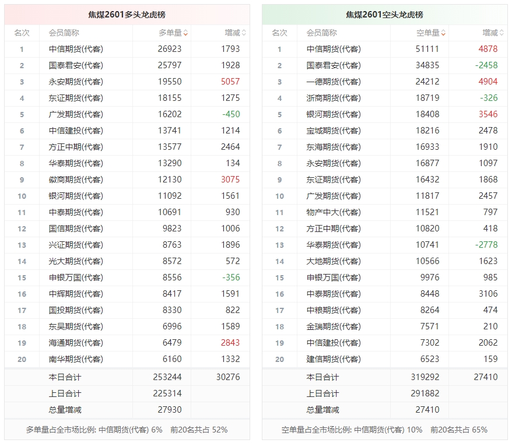This screenshot has height=443, width=512.
Task: Click 会员简称 header in long table
Action: coord(64,33)
